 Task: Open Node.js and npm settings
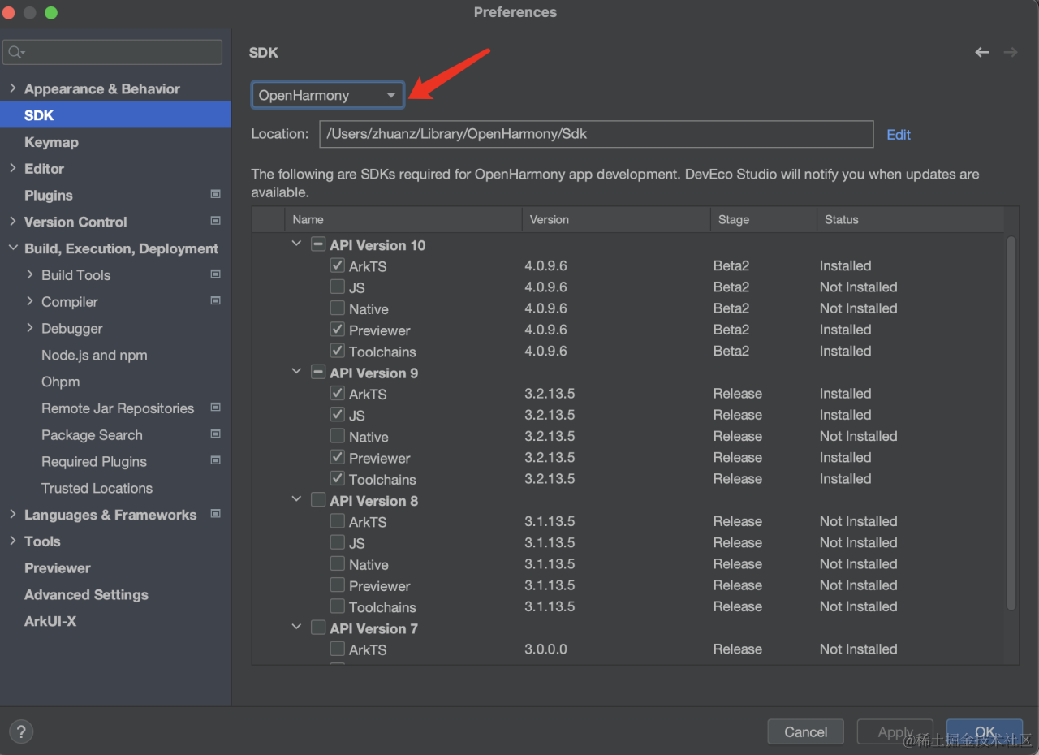(x=94, y=355)
